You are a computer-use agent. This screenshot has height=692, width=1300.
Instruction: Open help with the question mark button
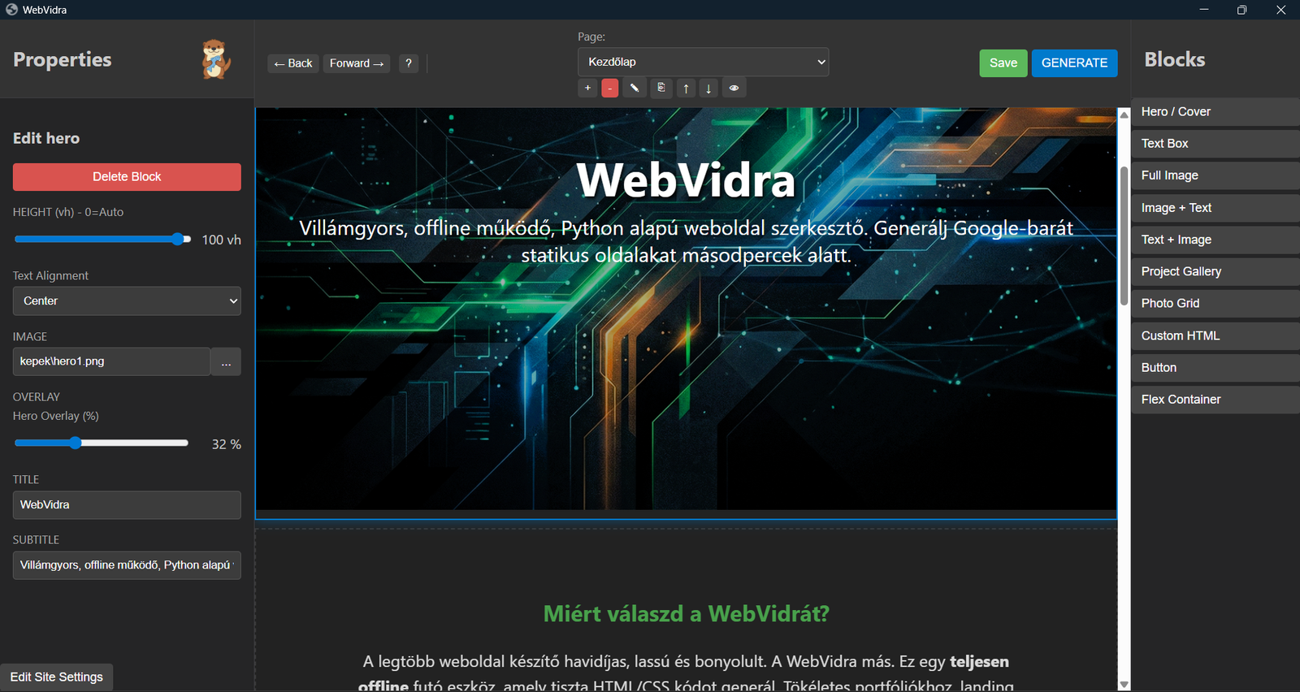pyautogui.click(x=409, y=63)
